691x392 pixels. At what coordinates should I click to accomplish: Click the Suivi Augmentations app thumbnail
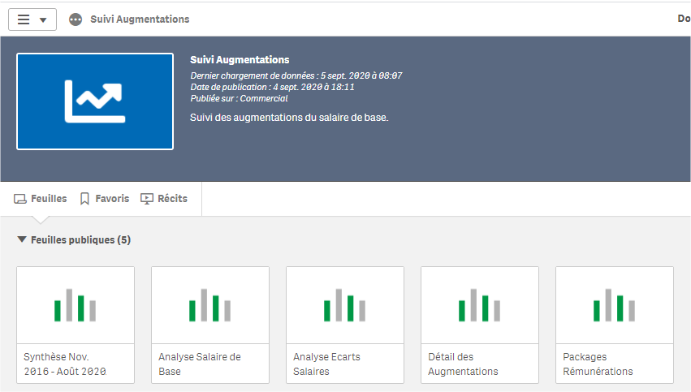[x=95, y=101]
